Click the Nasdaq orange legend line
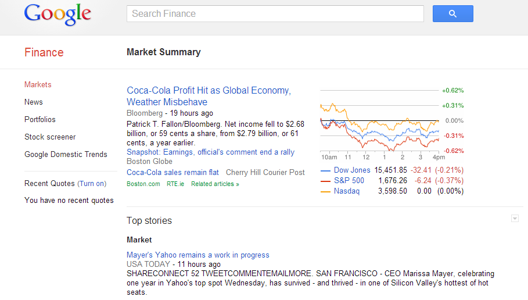528x300 pixels. (x=326, y=191)
